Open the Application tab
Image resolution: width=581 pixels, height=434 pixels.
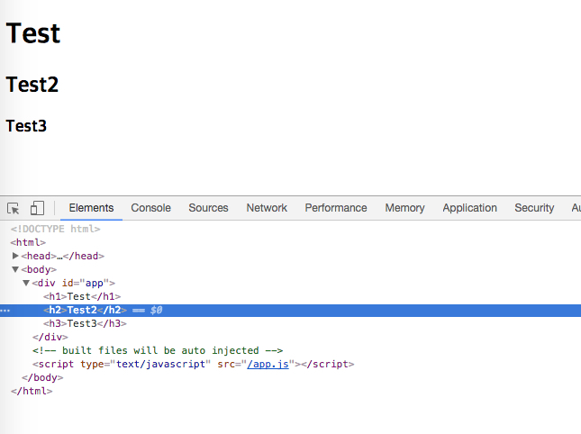469,208
